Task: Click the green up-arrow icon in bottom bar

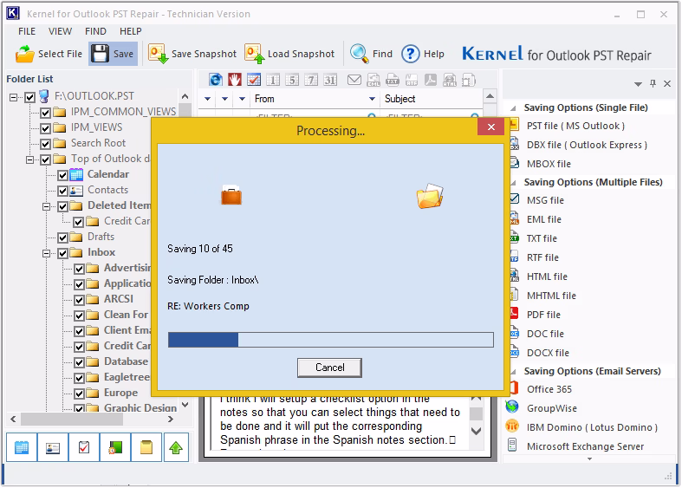Action: (x=176, y=447)
